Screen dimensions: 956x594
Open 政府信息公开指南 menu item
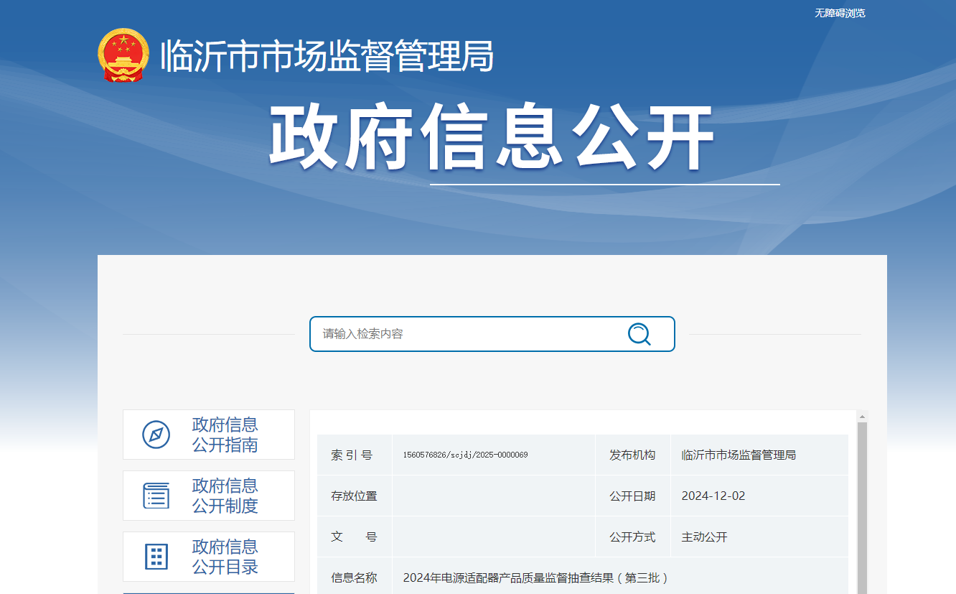(209, 435)
